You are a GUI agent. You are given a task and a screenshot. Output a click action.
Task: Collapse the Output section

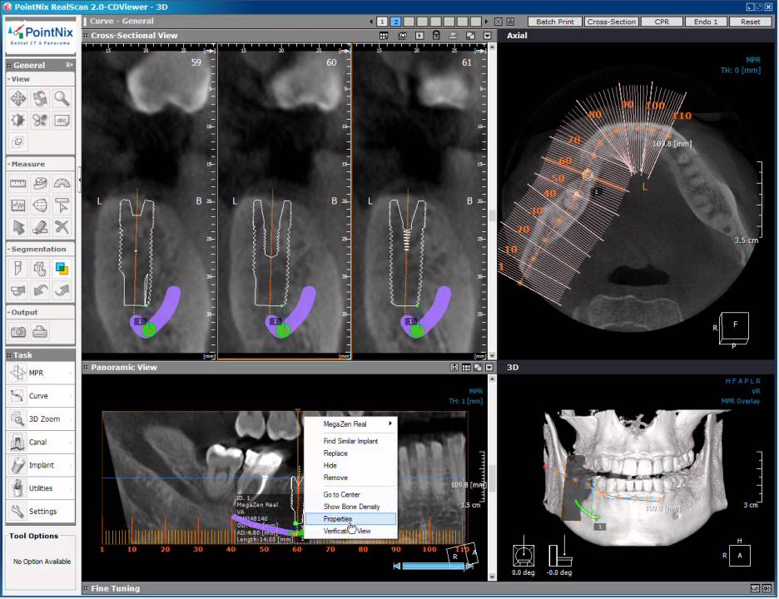pos(9,313)
